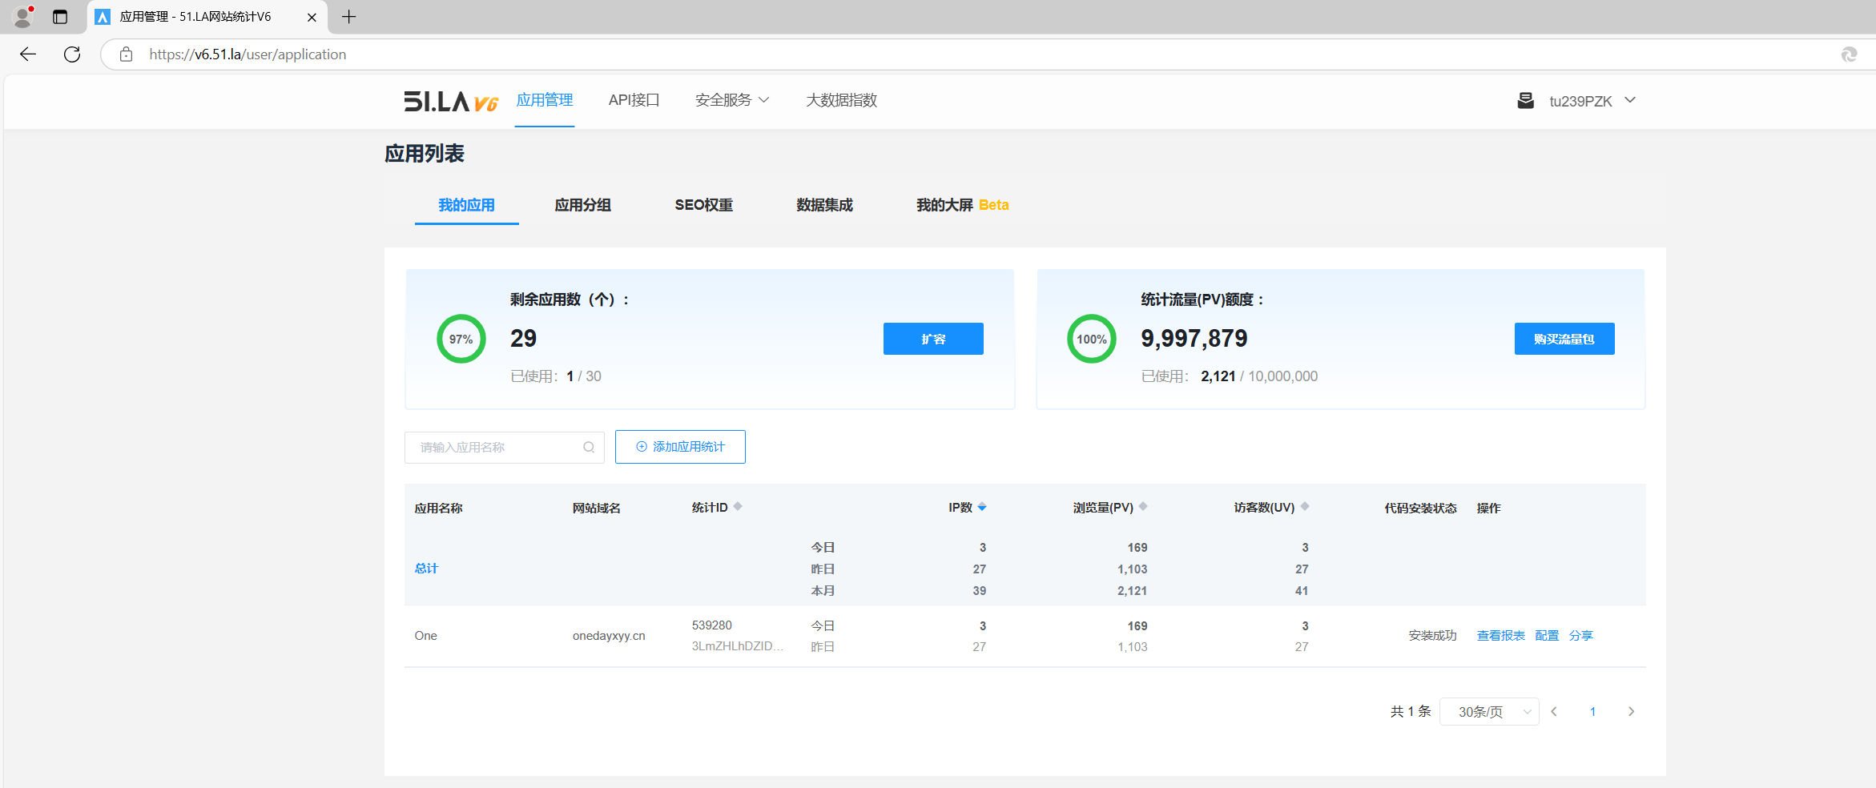Select pagination page number 1
The image size is (1876, 788).
click(x=1592, y=711)
